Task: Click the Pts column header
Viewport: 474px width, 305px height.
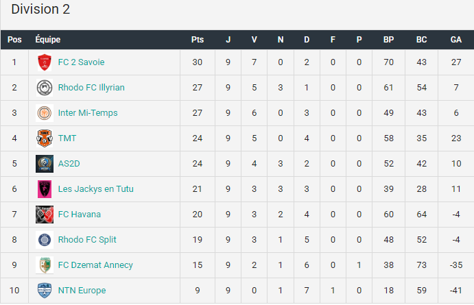Action: [x=198, y=40]
